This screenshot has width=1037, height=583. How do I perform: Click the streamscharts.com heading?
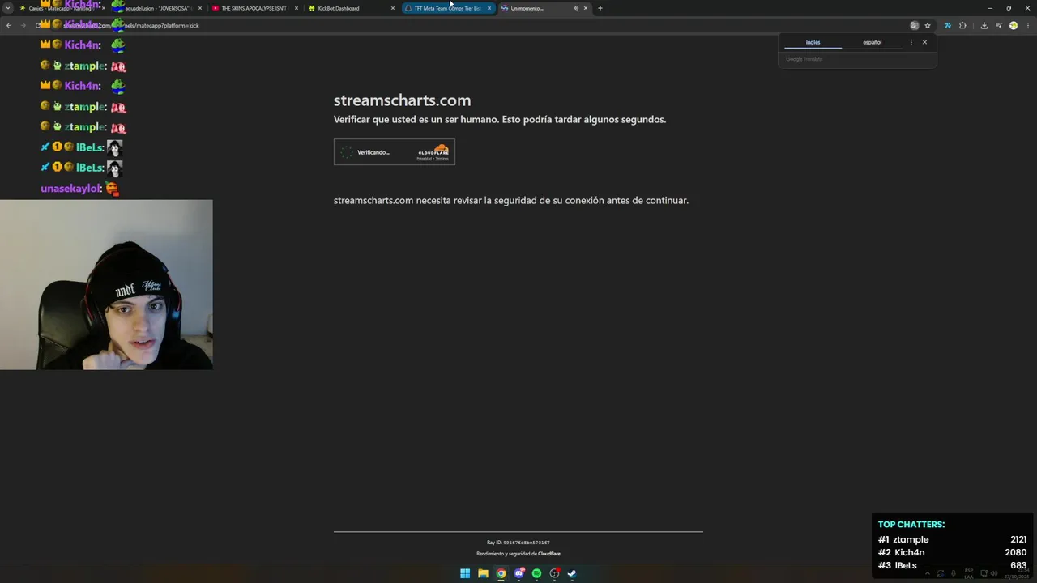(402, 100)
